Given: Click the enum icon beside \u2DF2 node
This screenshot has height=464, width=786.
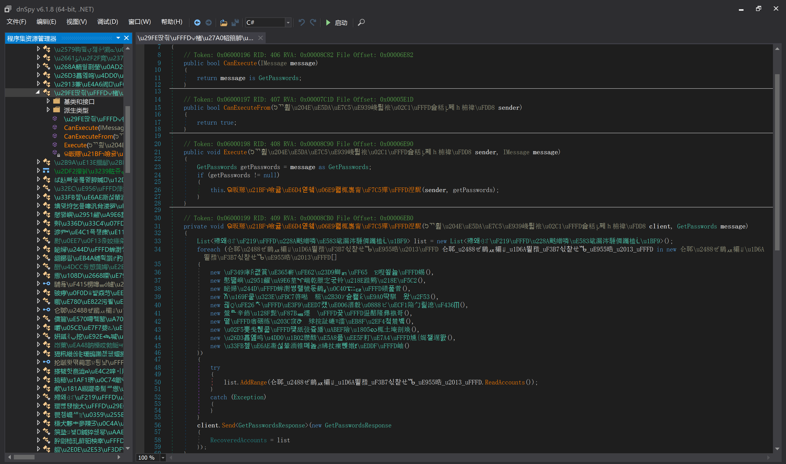Looking at the screenshot, I should pyautogui.click(x=46, y=171).
